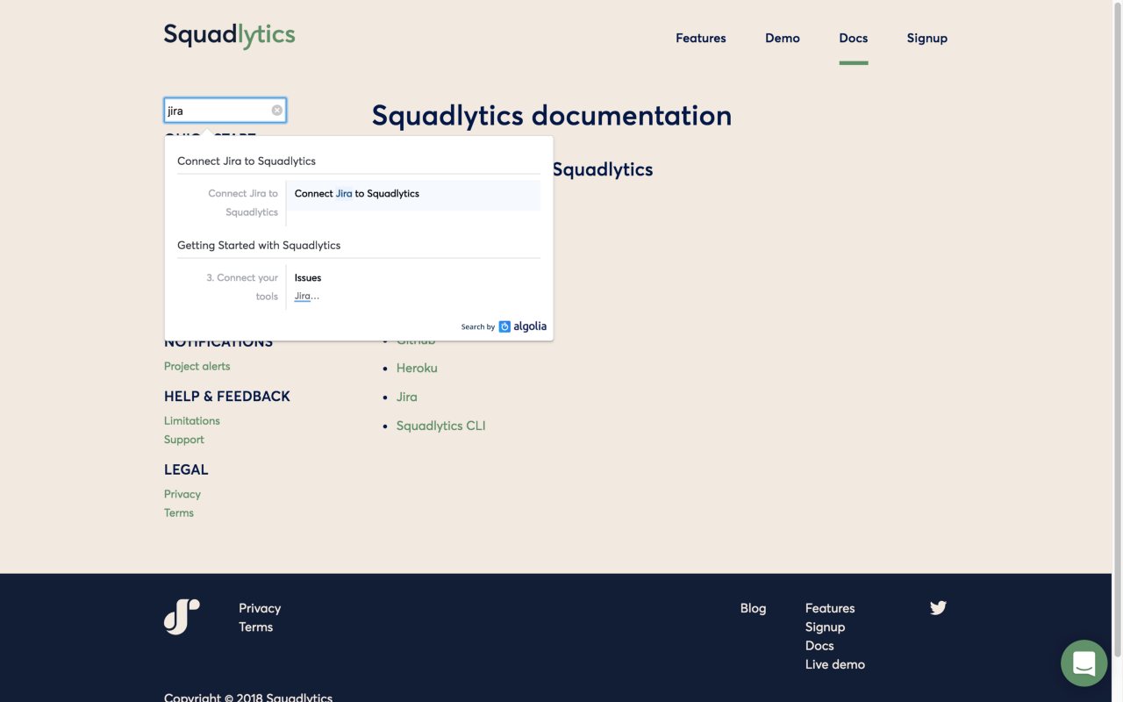Screen dimensions: 1123x702
Task: Open the Intercom live chat widget
Action: (1084, 663)
